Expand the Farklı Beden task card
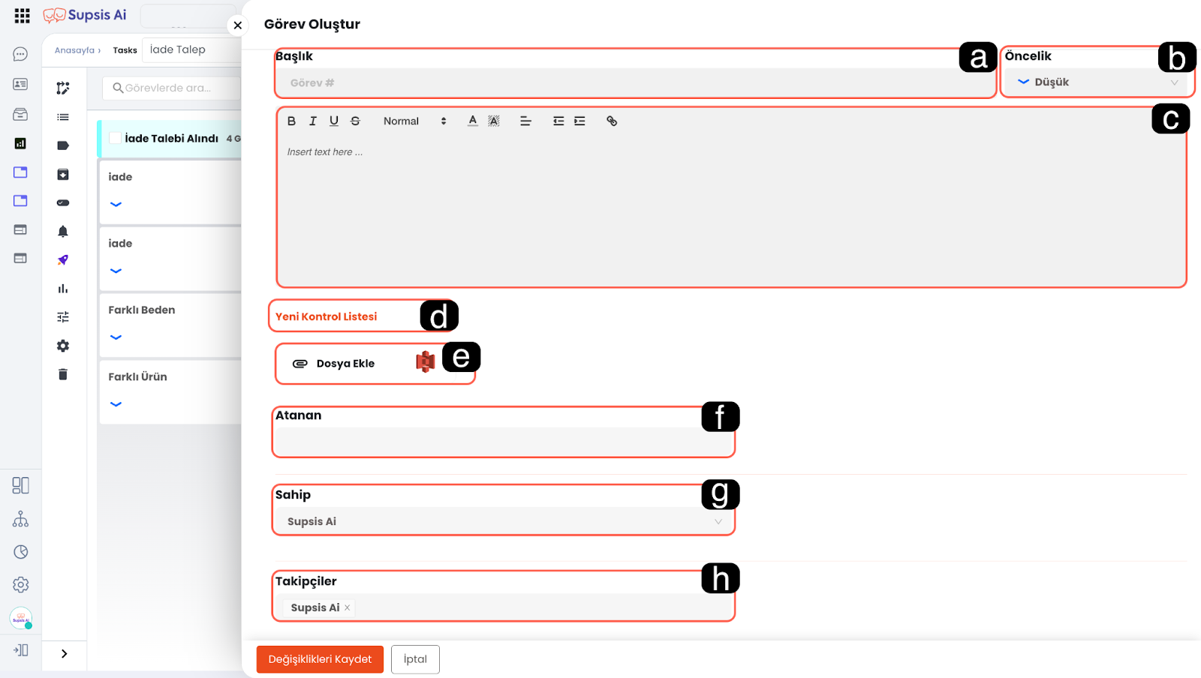 pyautogui.click(x=116, y=337)
